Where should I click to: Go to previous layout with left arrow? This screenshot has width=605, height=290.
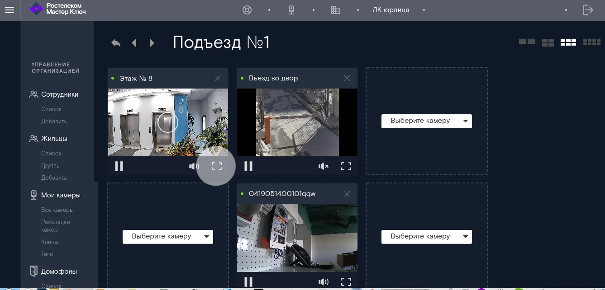pos(134,43)
